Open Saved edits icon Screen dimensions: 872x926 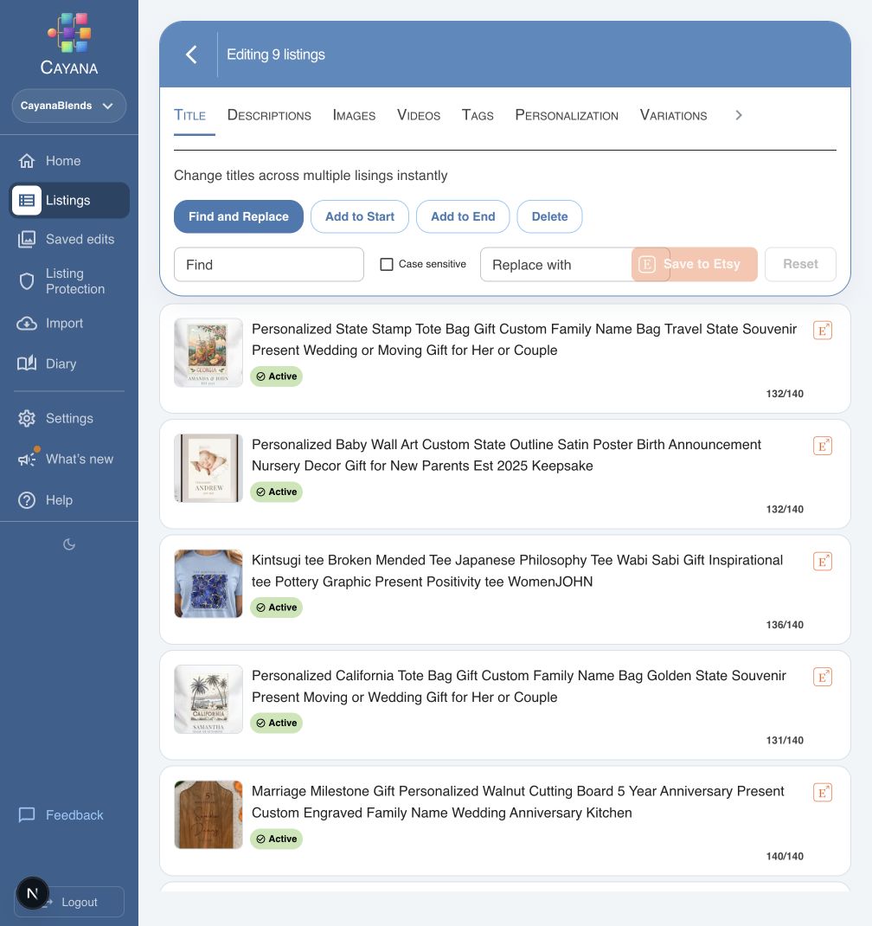point(27,239)
